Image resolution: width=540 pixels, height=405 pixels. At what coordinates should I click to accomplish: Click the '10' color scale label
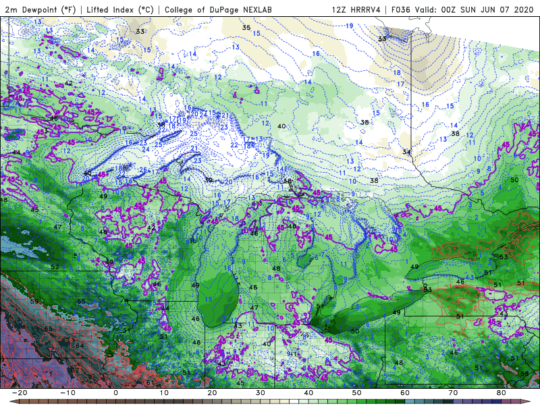tap(164, 393)
